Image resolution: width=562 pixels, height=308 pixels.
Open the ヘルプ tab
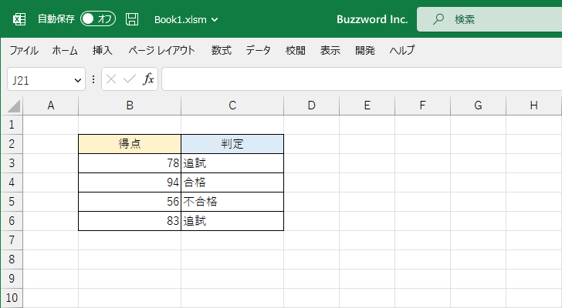click(402, 50)
